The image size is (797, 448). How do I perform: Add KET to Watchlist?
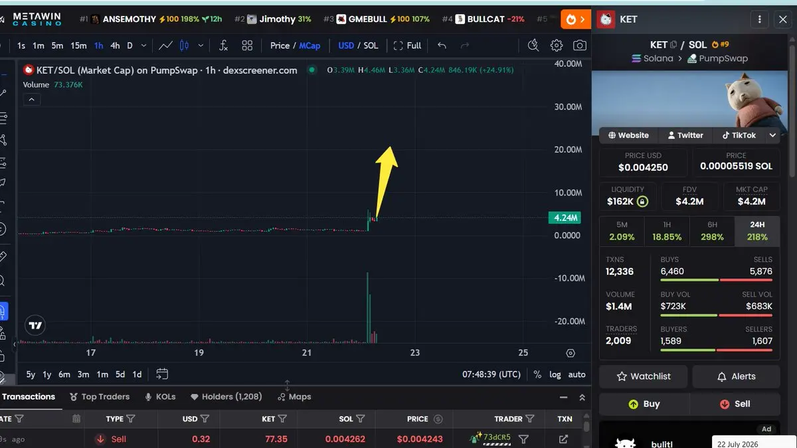coord(644,376)
